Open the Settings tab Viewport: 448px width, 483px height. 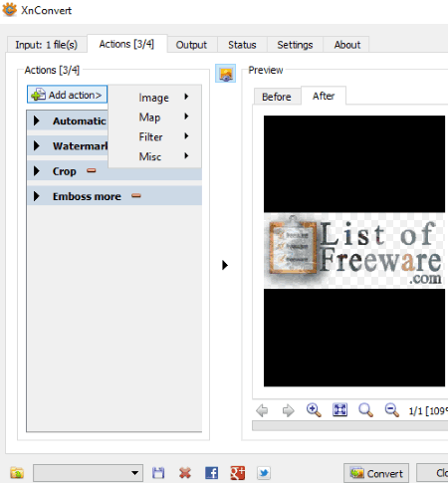click(x=295, y=45)
